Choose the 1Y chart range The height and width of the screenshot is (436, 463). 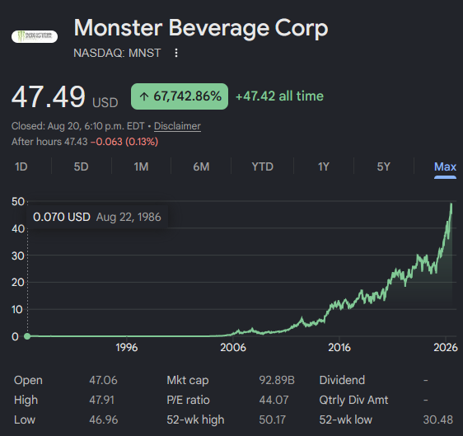323,166
